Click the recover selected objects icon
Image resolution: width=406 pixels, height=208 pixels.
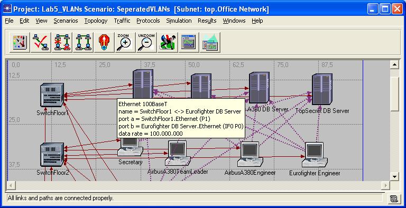[x=84, y=42]
